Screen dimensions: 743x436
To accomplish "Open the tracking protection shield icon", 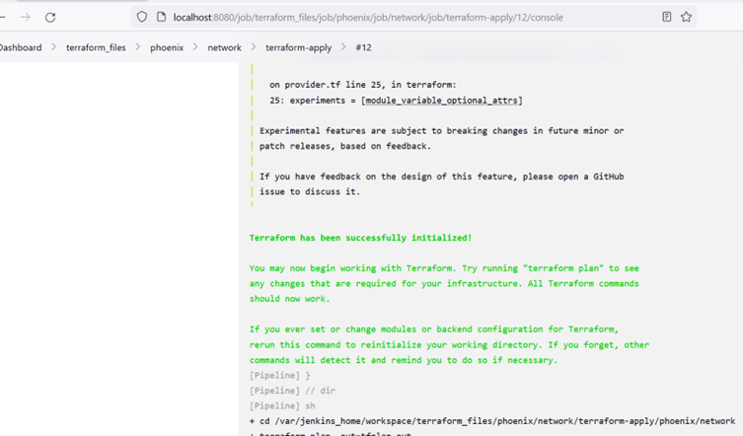I will (x=142, y=17).
